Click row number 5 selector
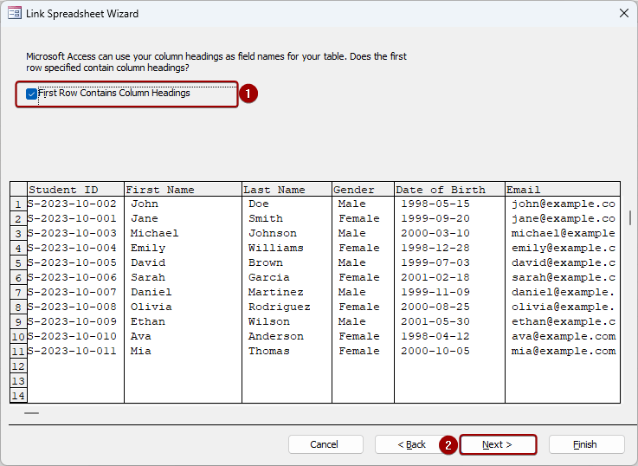The width and height of the screenshot is (638, 466). point(18,263)
